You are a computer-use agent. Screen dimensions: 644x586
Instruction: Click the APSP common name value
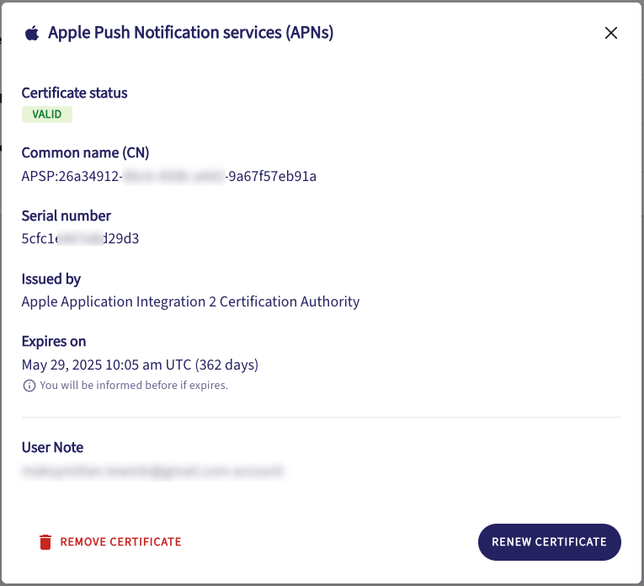[168, 176]
